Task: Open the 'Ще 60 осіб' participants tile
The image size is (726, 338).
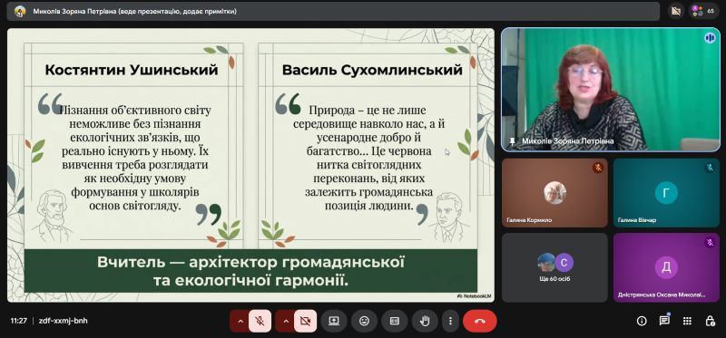Action: 554,267
